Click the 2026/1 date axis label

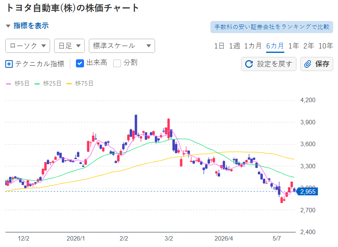pos(76,239)
